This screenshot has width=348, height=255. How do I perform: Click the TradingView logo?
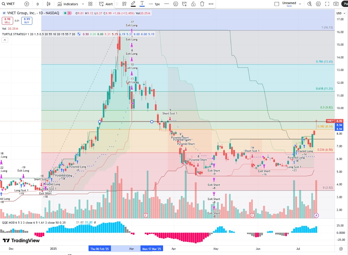[21, 240]
